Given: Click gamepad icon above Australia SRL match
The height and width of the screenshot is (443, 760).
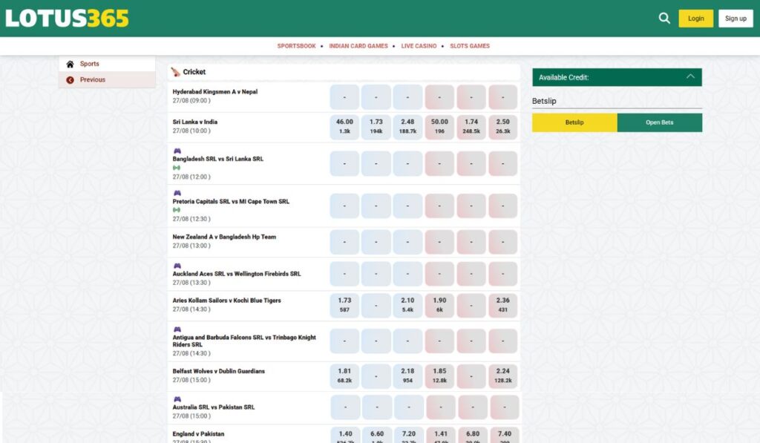Looking at the screenshot, I should tap(177, 399).
